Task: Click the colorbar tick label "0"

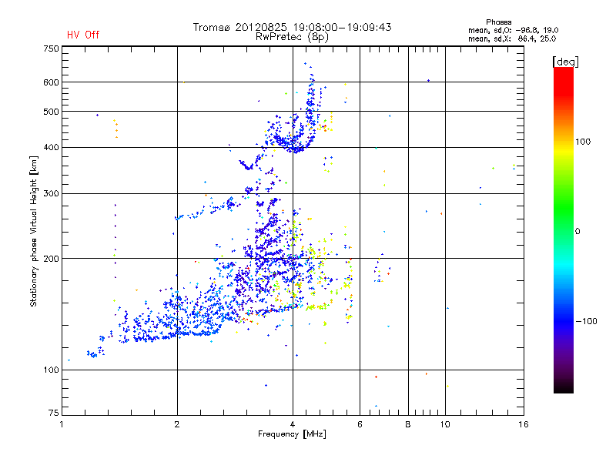Action: [577, 232]
